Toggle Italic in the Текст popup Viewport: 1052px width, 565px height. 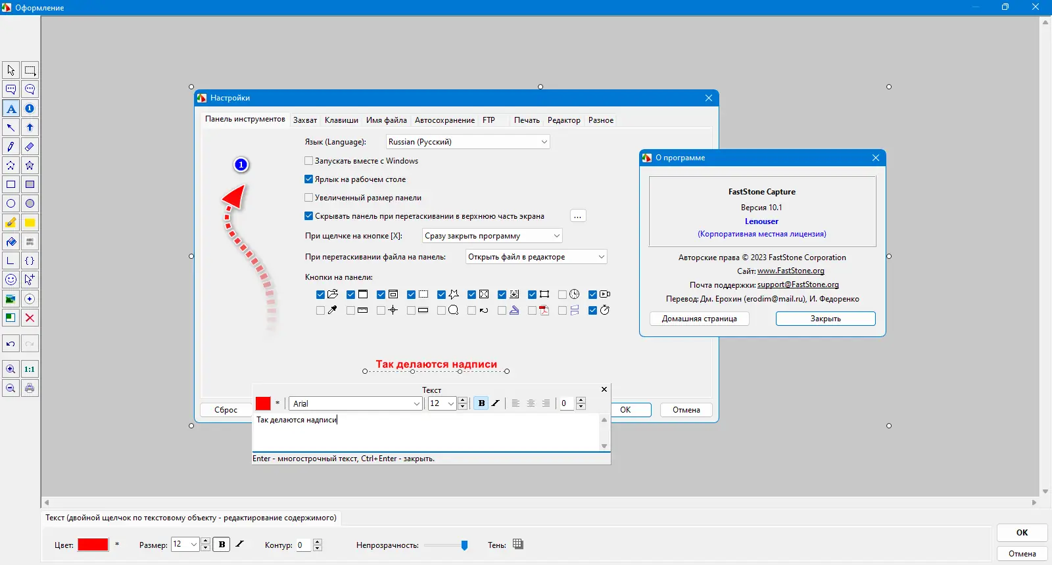tap(496, 403)
